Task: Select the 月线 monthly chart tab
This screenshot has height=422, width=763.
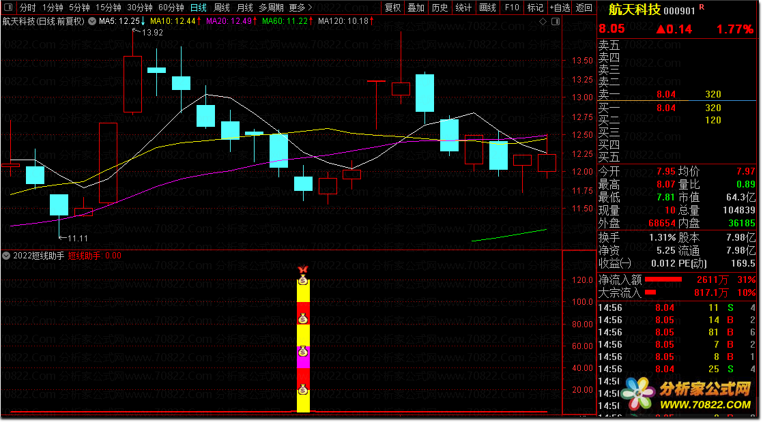Action: tap(245, 7)
